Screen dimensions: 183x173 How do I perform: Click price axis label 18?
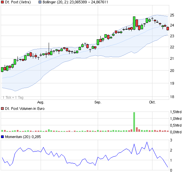click(172, 97)
